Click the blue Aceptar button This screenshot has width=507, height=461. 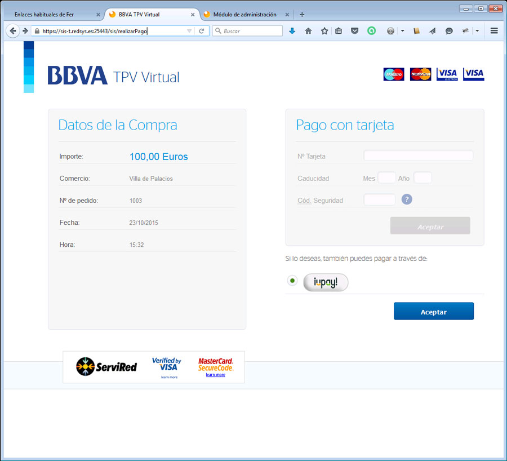(x=433, y=312)
